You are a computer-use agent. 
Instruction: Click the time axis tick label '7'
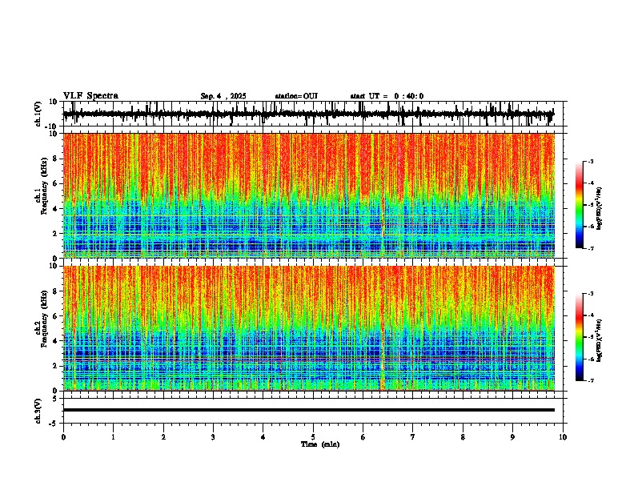click(413, 437)
